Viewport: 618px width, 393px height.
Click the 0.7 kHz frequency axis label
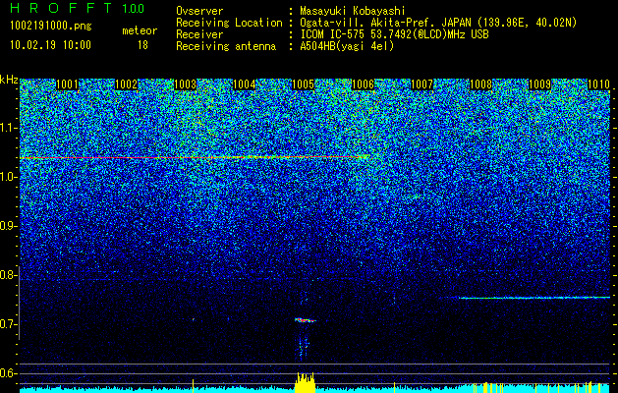[7, 324]
